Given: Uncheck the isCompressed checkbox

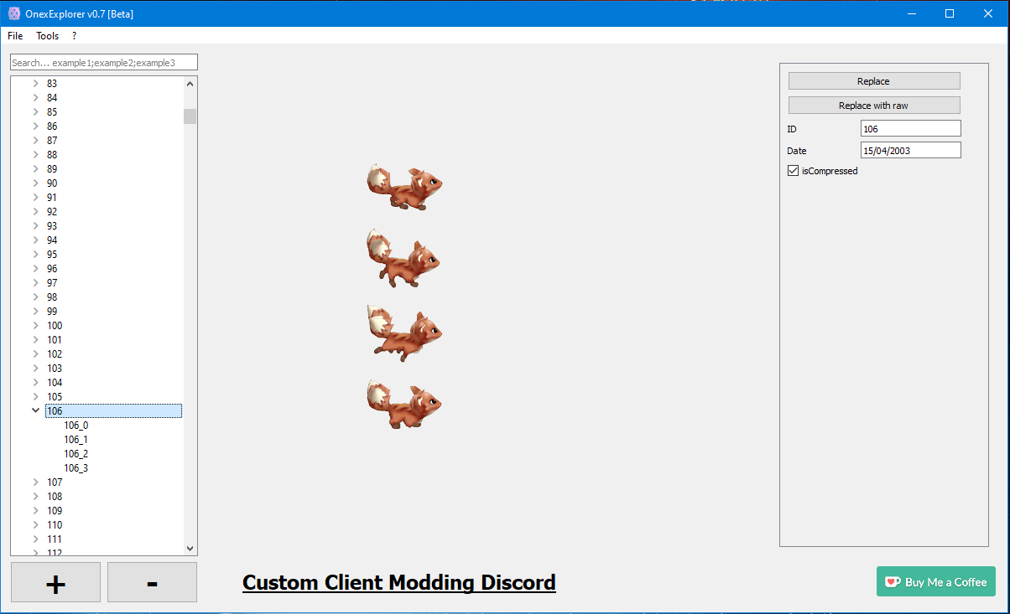Looking at the screenshot, I should pos(793,171).
